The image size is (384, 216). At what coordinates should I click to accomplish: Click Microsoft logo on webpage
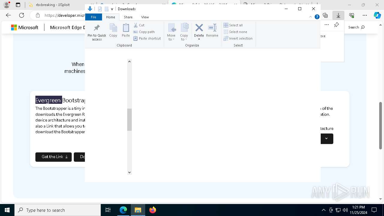pos(25,27)
